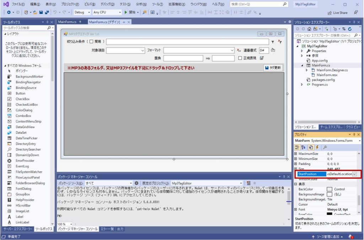Click Categorized view icon in Properties panel
Viewport: 364px width, 240px height.
point(297,147)
